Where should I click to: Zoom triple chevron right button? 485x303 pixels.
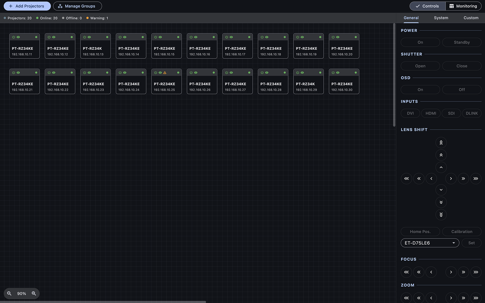476,298
